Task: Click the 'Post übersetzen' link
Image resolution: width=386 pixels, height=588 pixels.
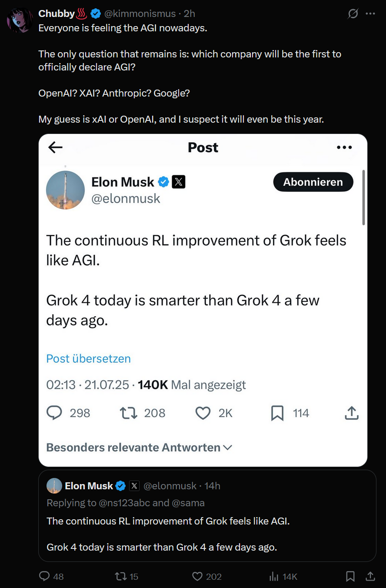Action: click(x=88, y=359)
